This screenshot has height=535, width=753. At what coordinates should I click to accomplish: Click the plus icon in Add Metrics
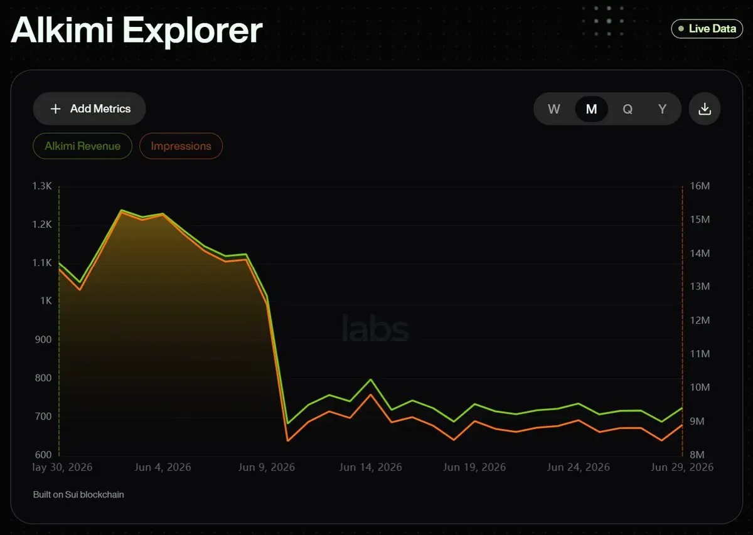click(55, 109)
